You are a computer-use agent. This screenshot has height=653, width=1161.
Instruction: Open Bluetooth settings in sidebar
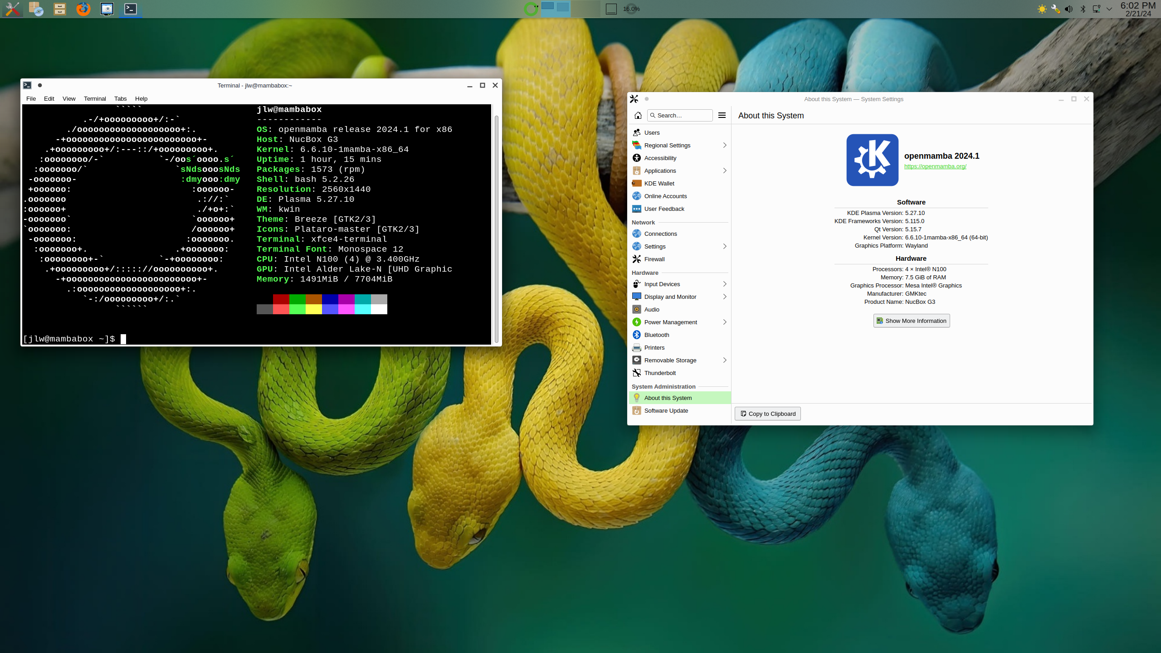pyautogui.click(x=679, y=335)
